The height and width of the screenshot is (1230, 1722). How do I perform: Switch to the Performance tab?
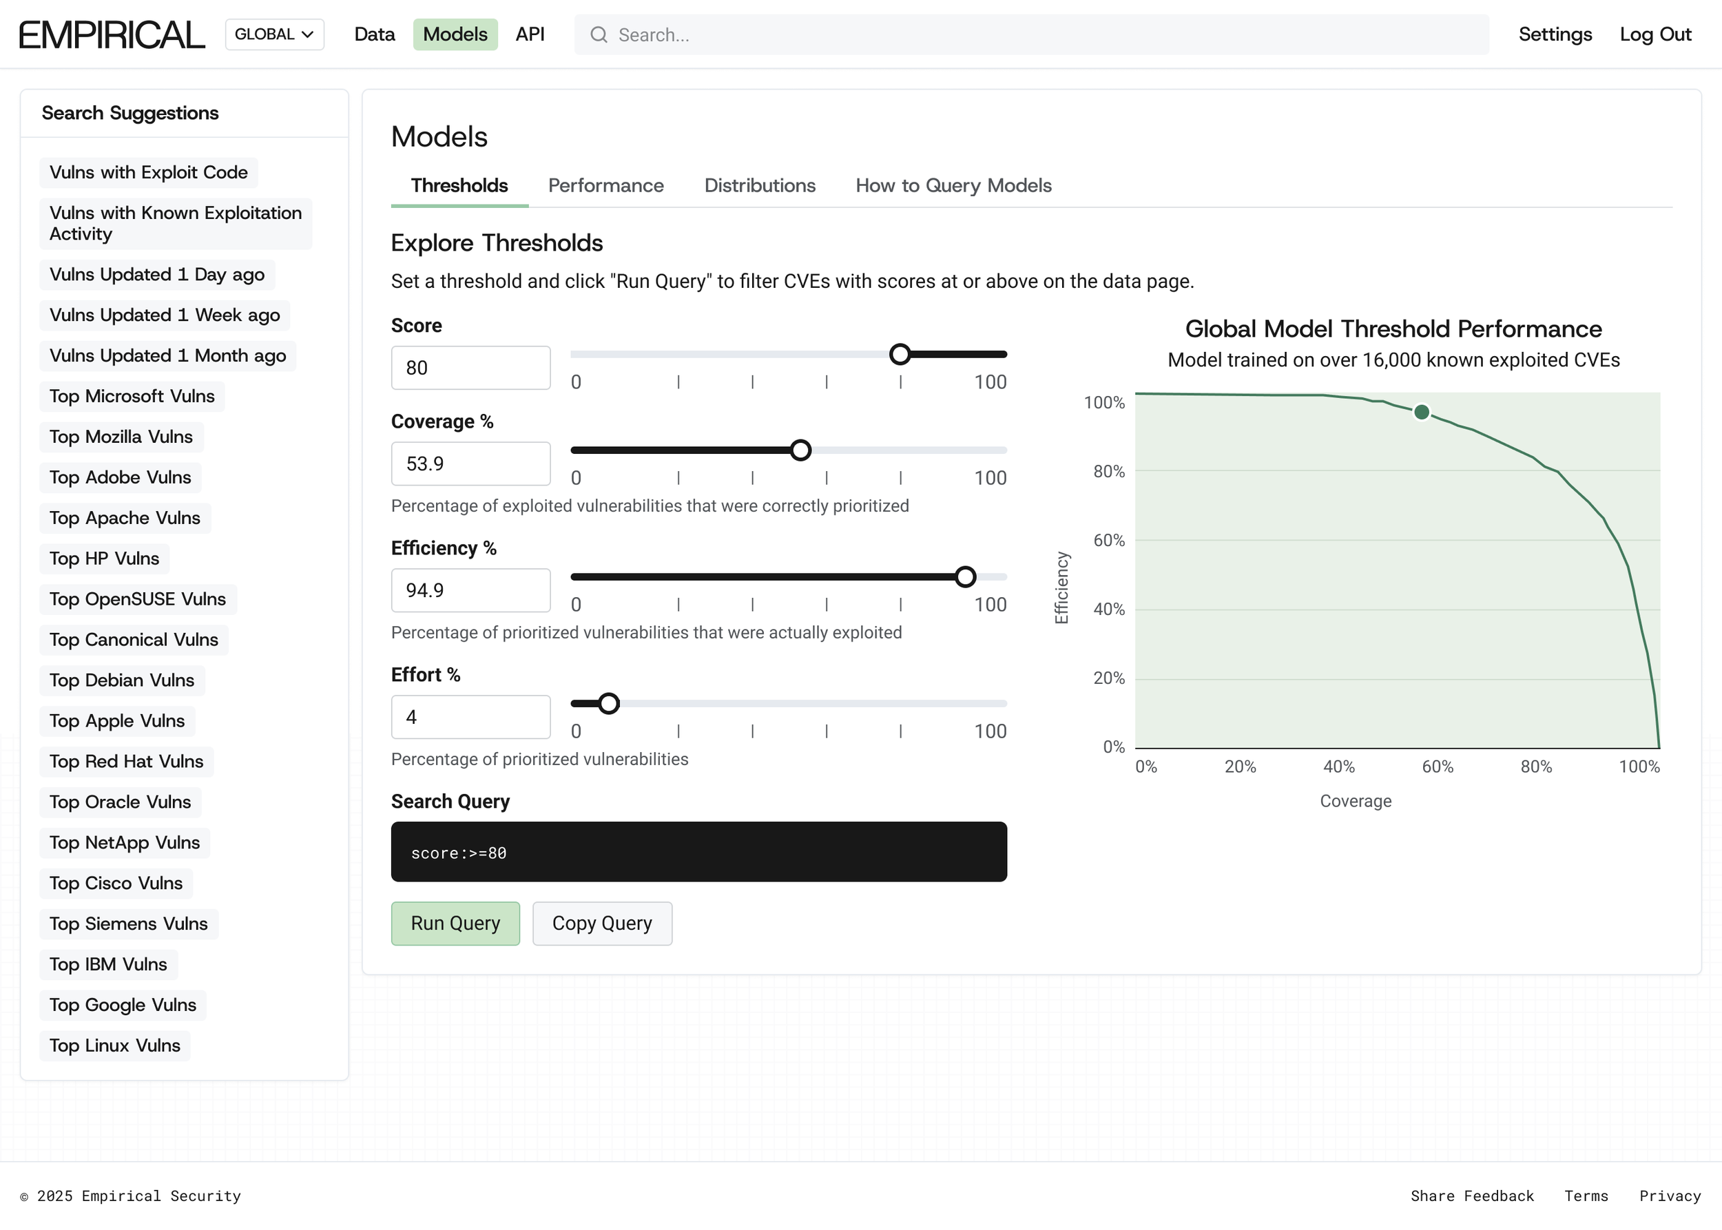[605, 185]
